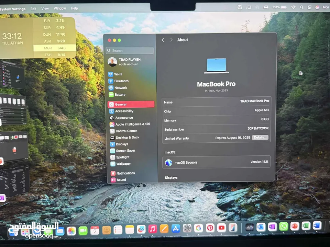The height and width of the screenshot is (247, 330).
Task: Click the warranty Details button
Action: 260,138
